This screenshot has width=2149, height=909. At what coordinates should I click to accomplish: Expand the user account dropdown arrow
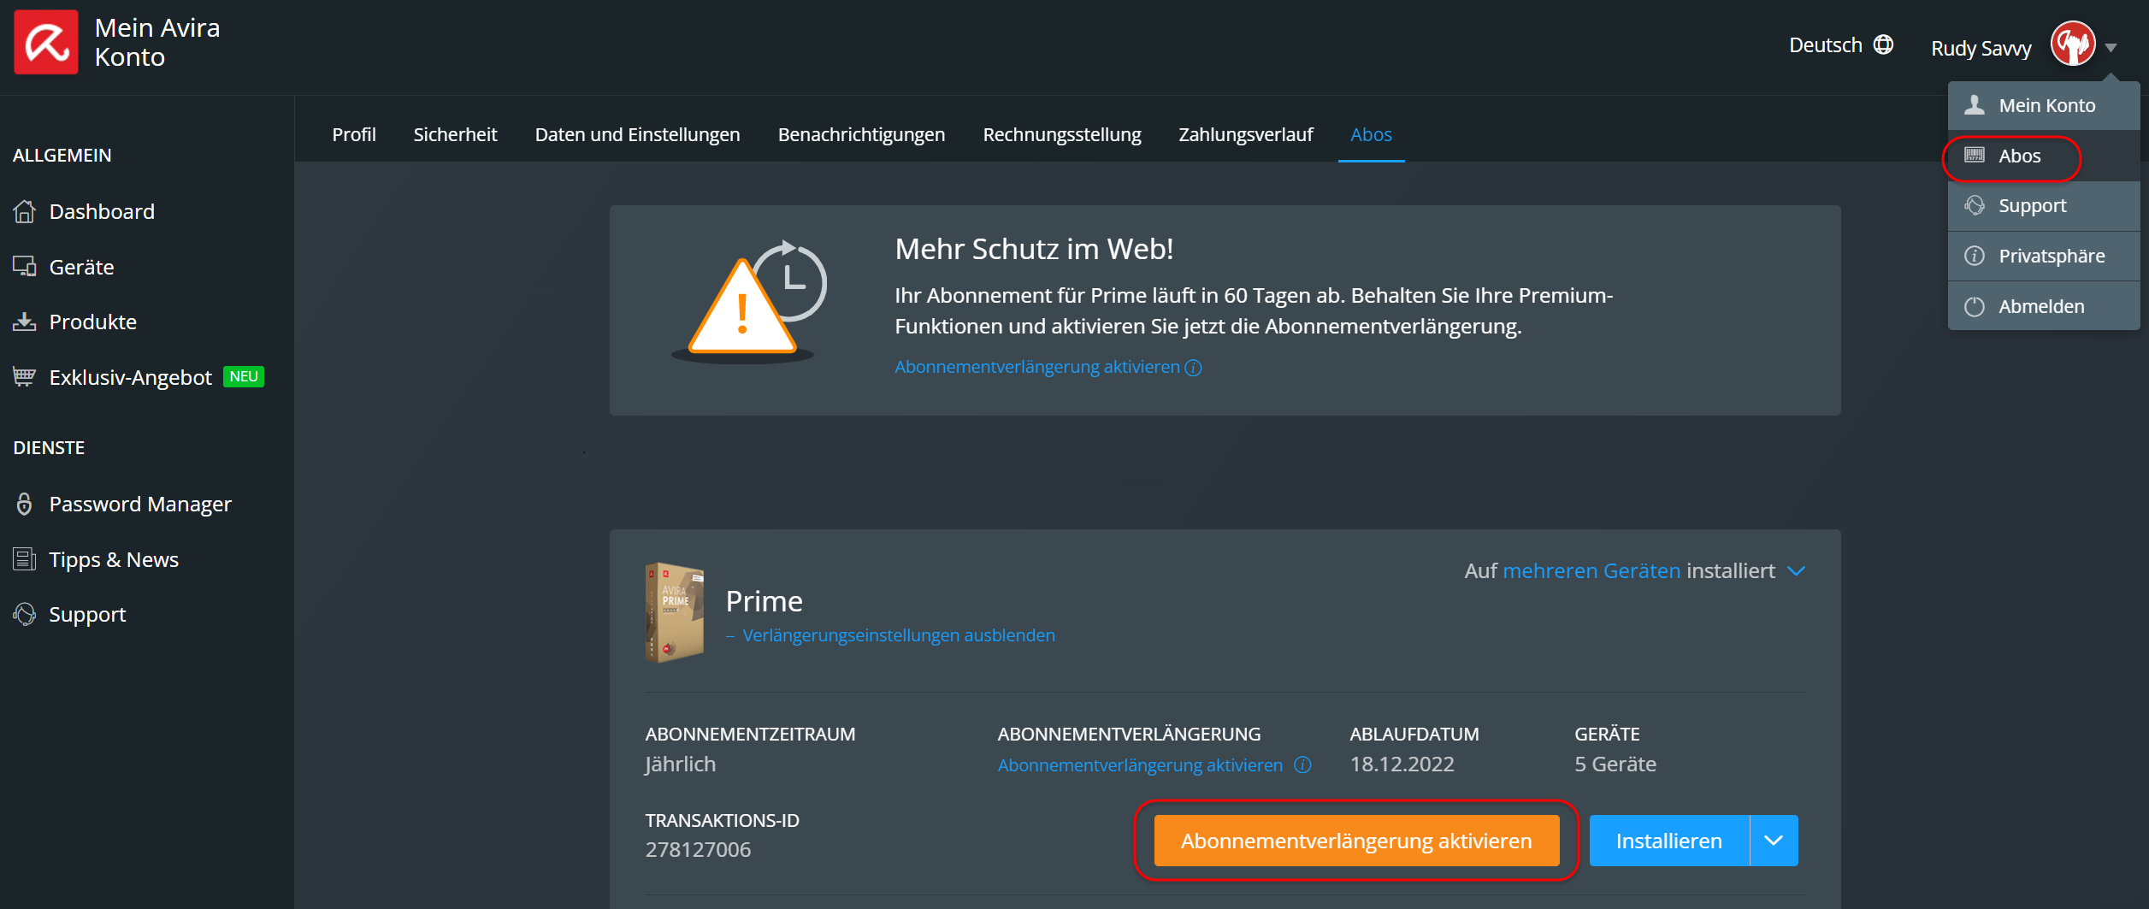[x=2111, y=48]
